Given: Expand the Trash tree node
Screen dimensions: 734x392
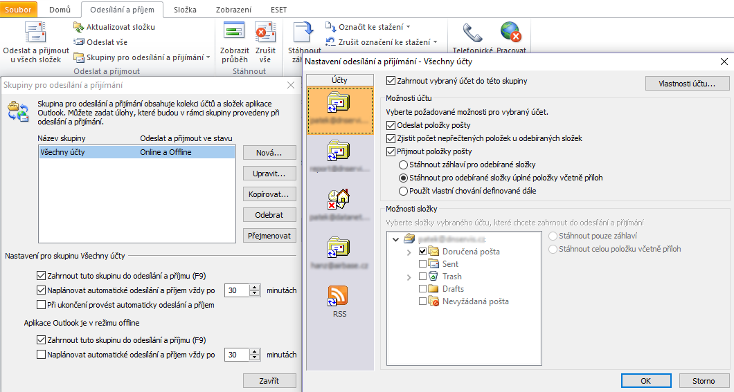Looking at the screenshot, I should click(x=409, y=277).
